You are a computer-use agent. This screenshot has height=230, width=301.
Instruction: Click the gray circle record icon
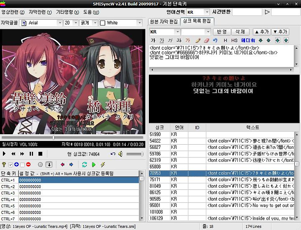point(40,164)
